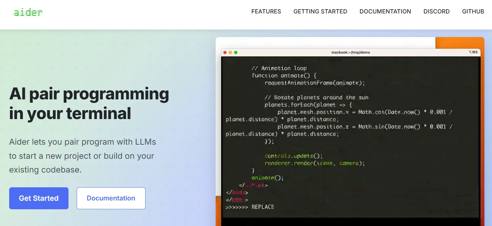This screenshot has width=492, height=226.
Task: Click the green zoom dot in demo terminal
Action: point(236,52)
